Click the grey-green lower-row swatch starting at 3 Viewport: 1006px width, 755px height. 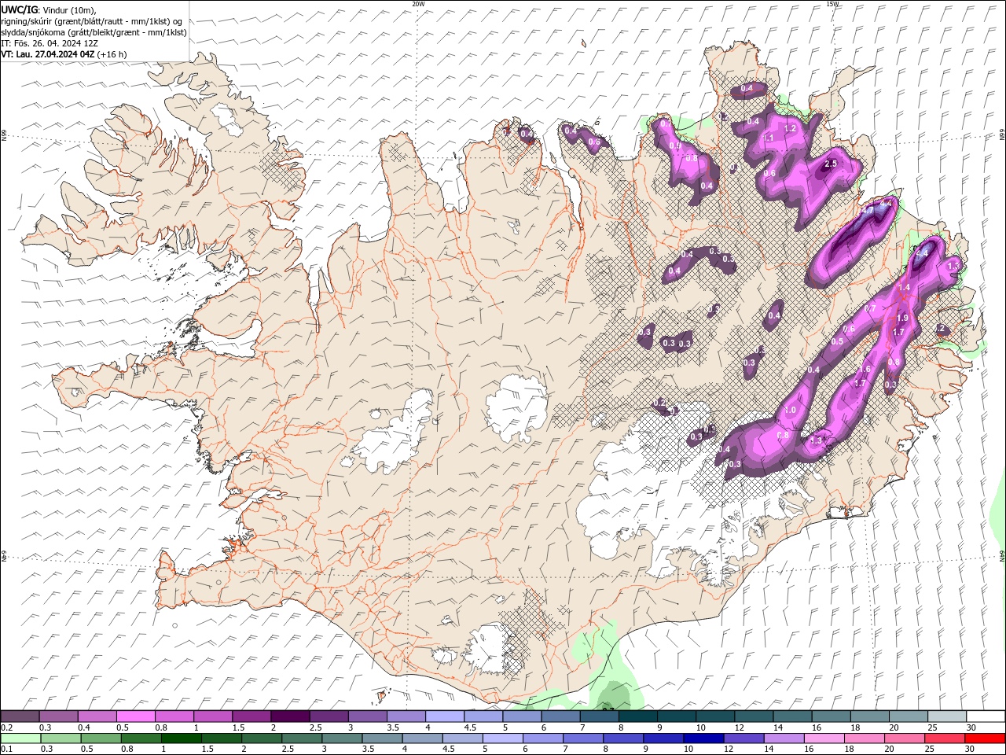coord(342,738)
